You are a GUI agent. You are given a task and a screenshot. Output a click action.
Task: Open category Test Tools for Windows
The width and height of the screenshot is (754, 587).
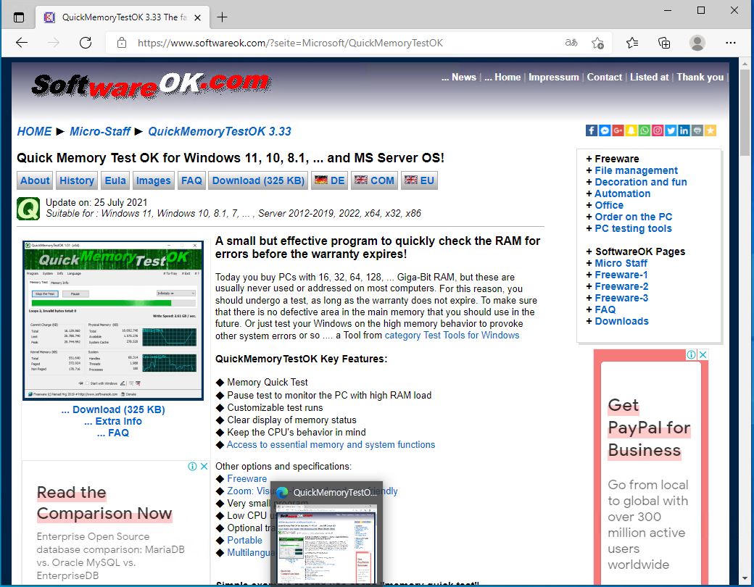(452, 335)
